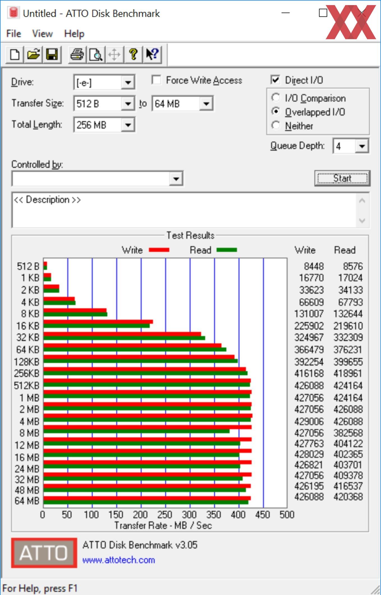The width and height of the screenshot is (381, 595).
Task: Enable the Force Write Access checkbox
Action: pos(156,80)
